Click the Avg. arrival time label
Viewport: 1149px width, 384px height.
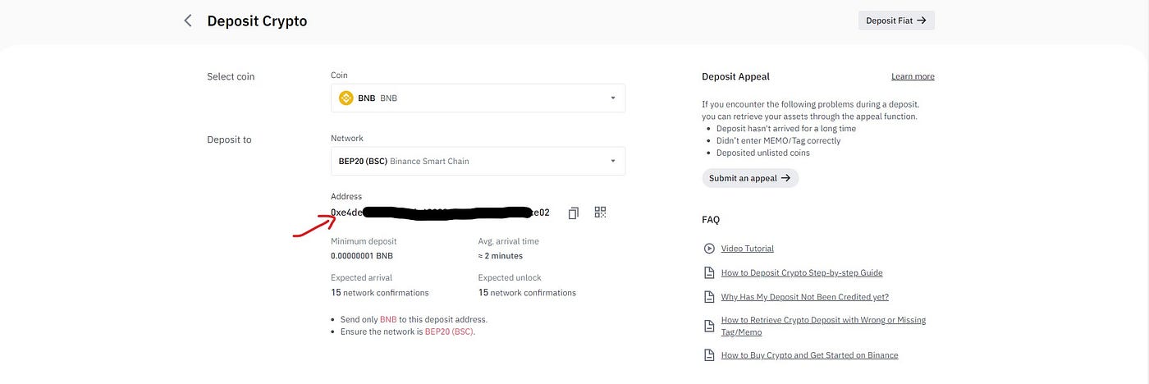(x=509, y=241)
